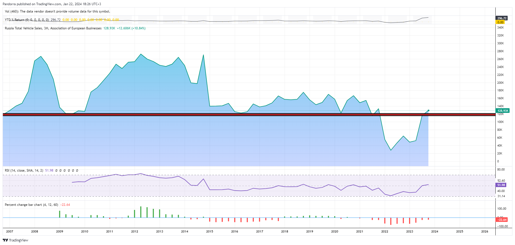
Task: Click the 51.98 value in RSI legend
Action: point(49,170)
